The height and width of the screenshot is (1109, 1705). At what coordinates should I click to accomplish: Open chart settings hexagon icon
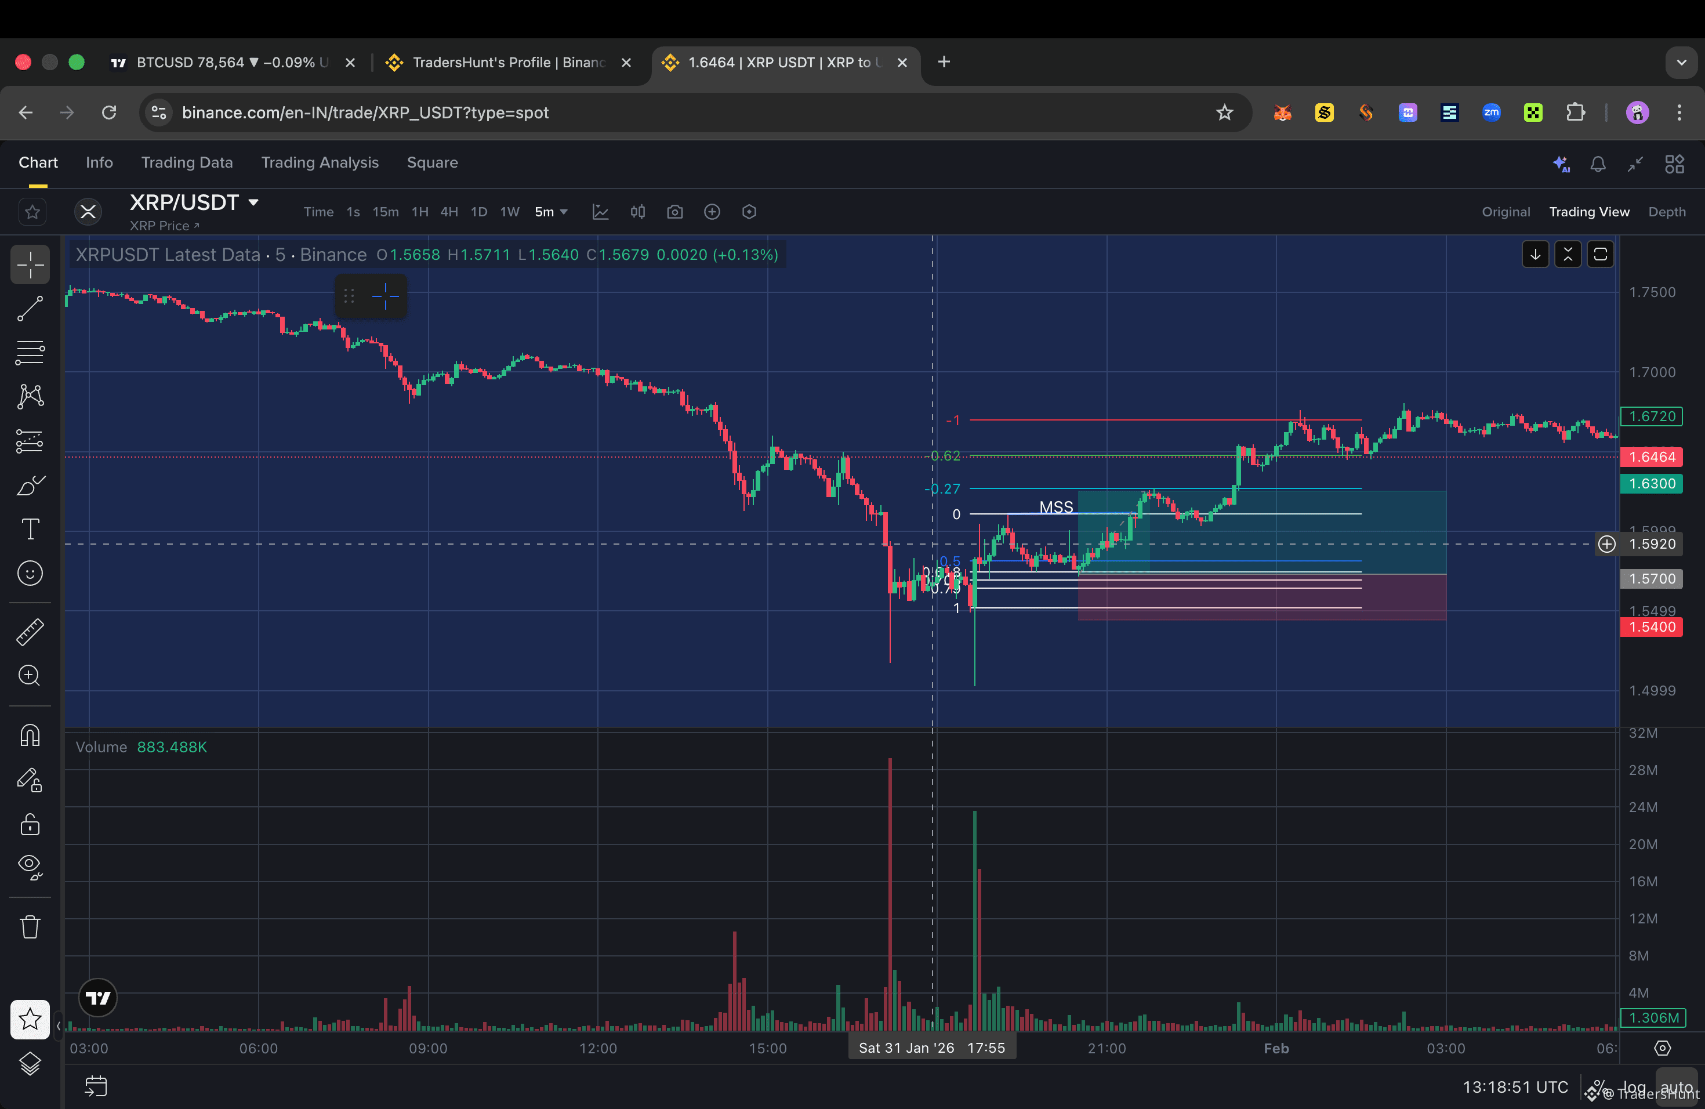(749, 212)
